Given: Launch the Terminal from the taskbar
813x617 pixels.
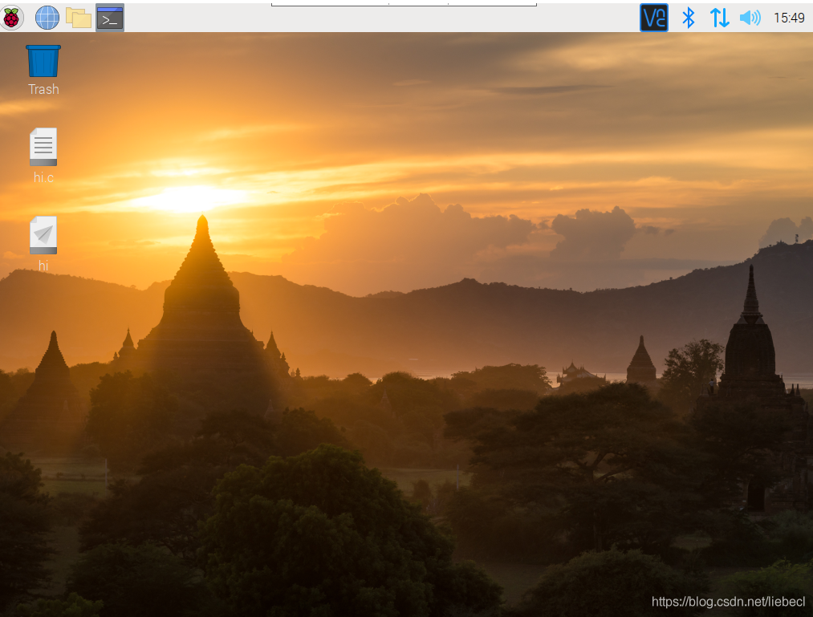Looking at the screenshot, I should (110, 18).
